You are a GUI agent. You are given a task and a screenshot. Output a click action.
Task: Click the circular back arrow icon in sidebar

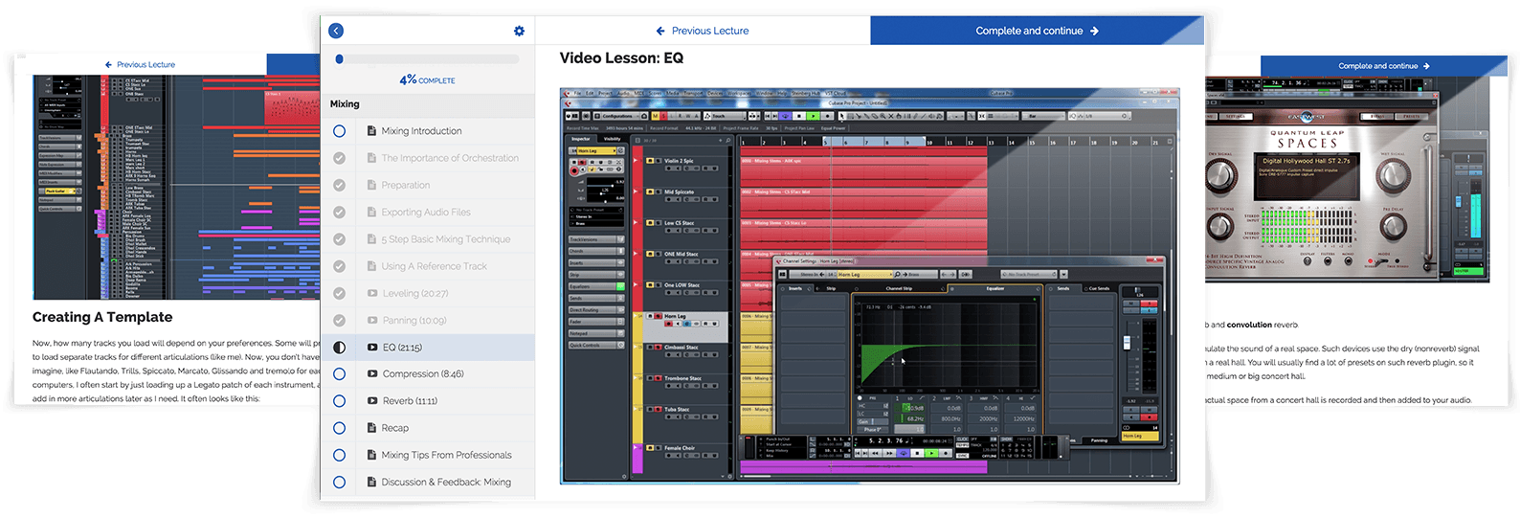[336, 31]
